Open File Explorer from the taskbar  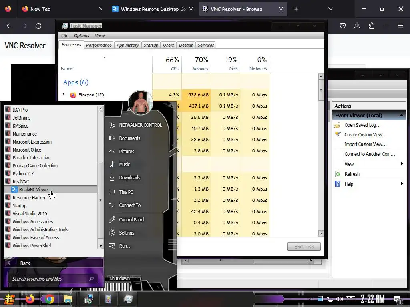pos(68,299)
